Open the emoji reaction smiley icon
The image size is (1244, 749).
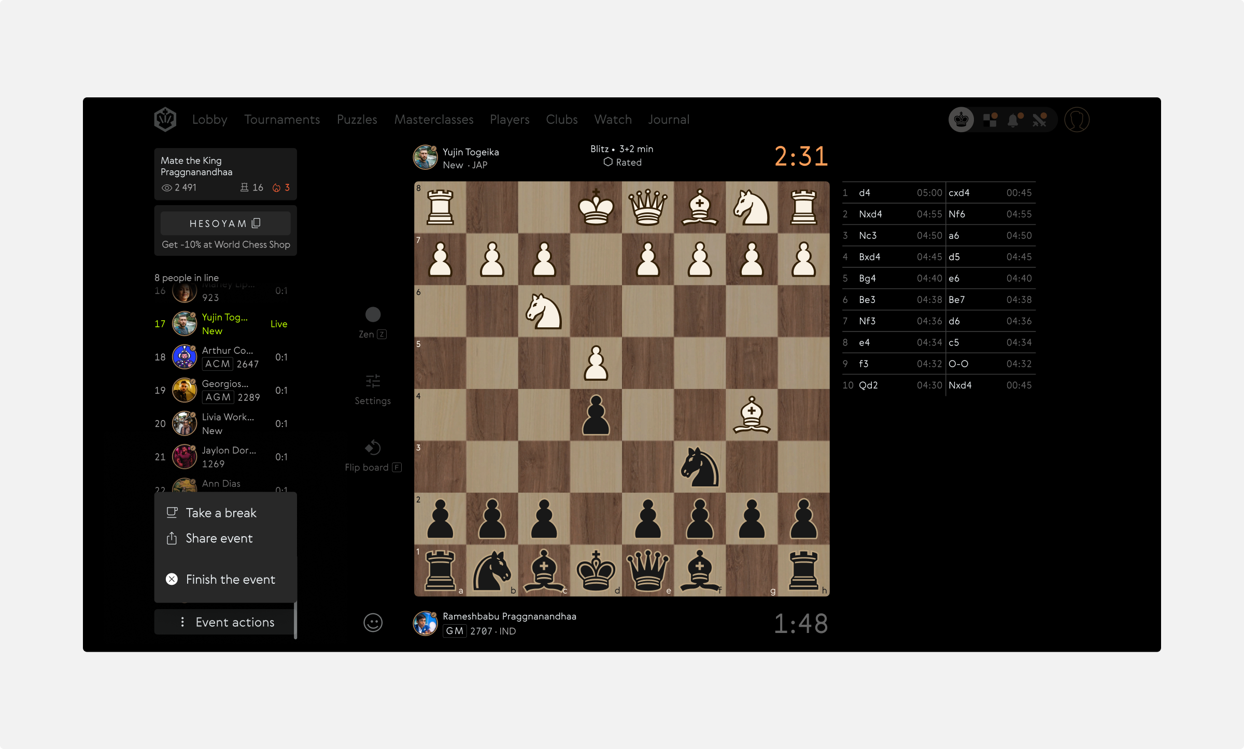click(373, 623)
